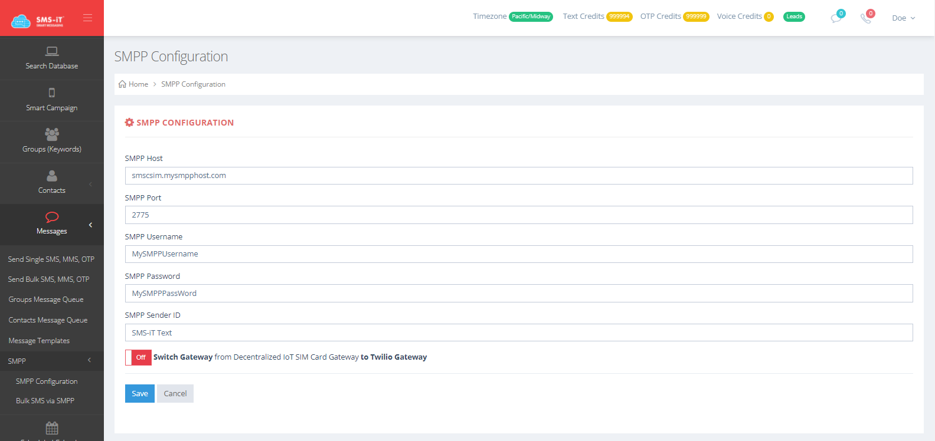The width and height of the screenshot is (935, 441).
Task: Open Message Templates
Action: [39, 341]
